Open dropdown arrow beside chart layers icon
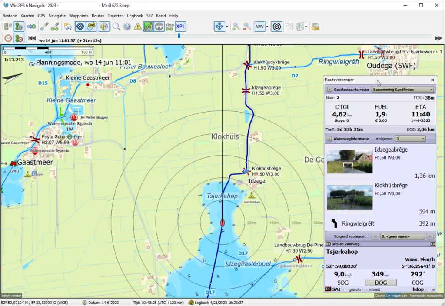This screenshot has width=445, height=306. coord(306,27)
